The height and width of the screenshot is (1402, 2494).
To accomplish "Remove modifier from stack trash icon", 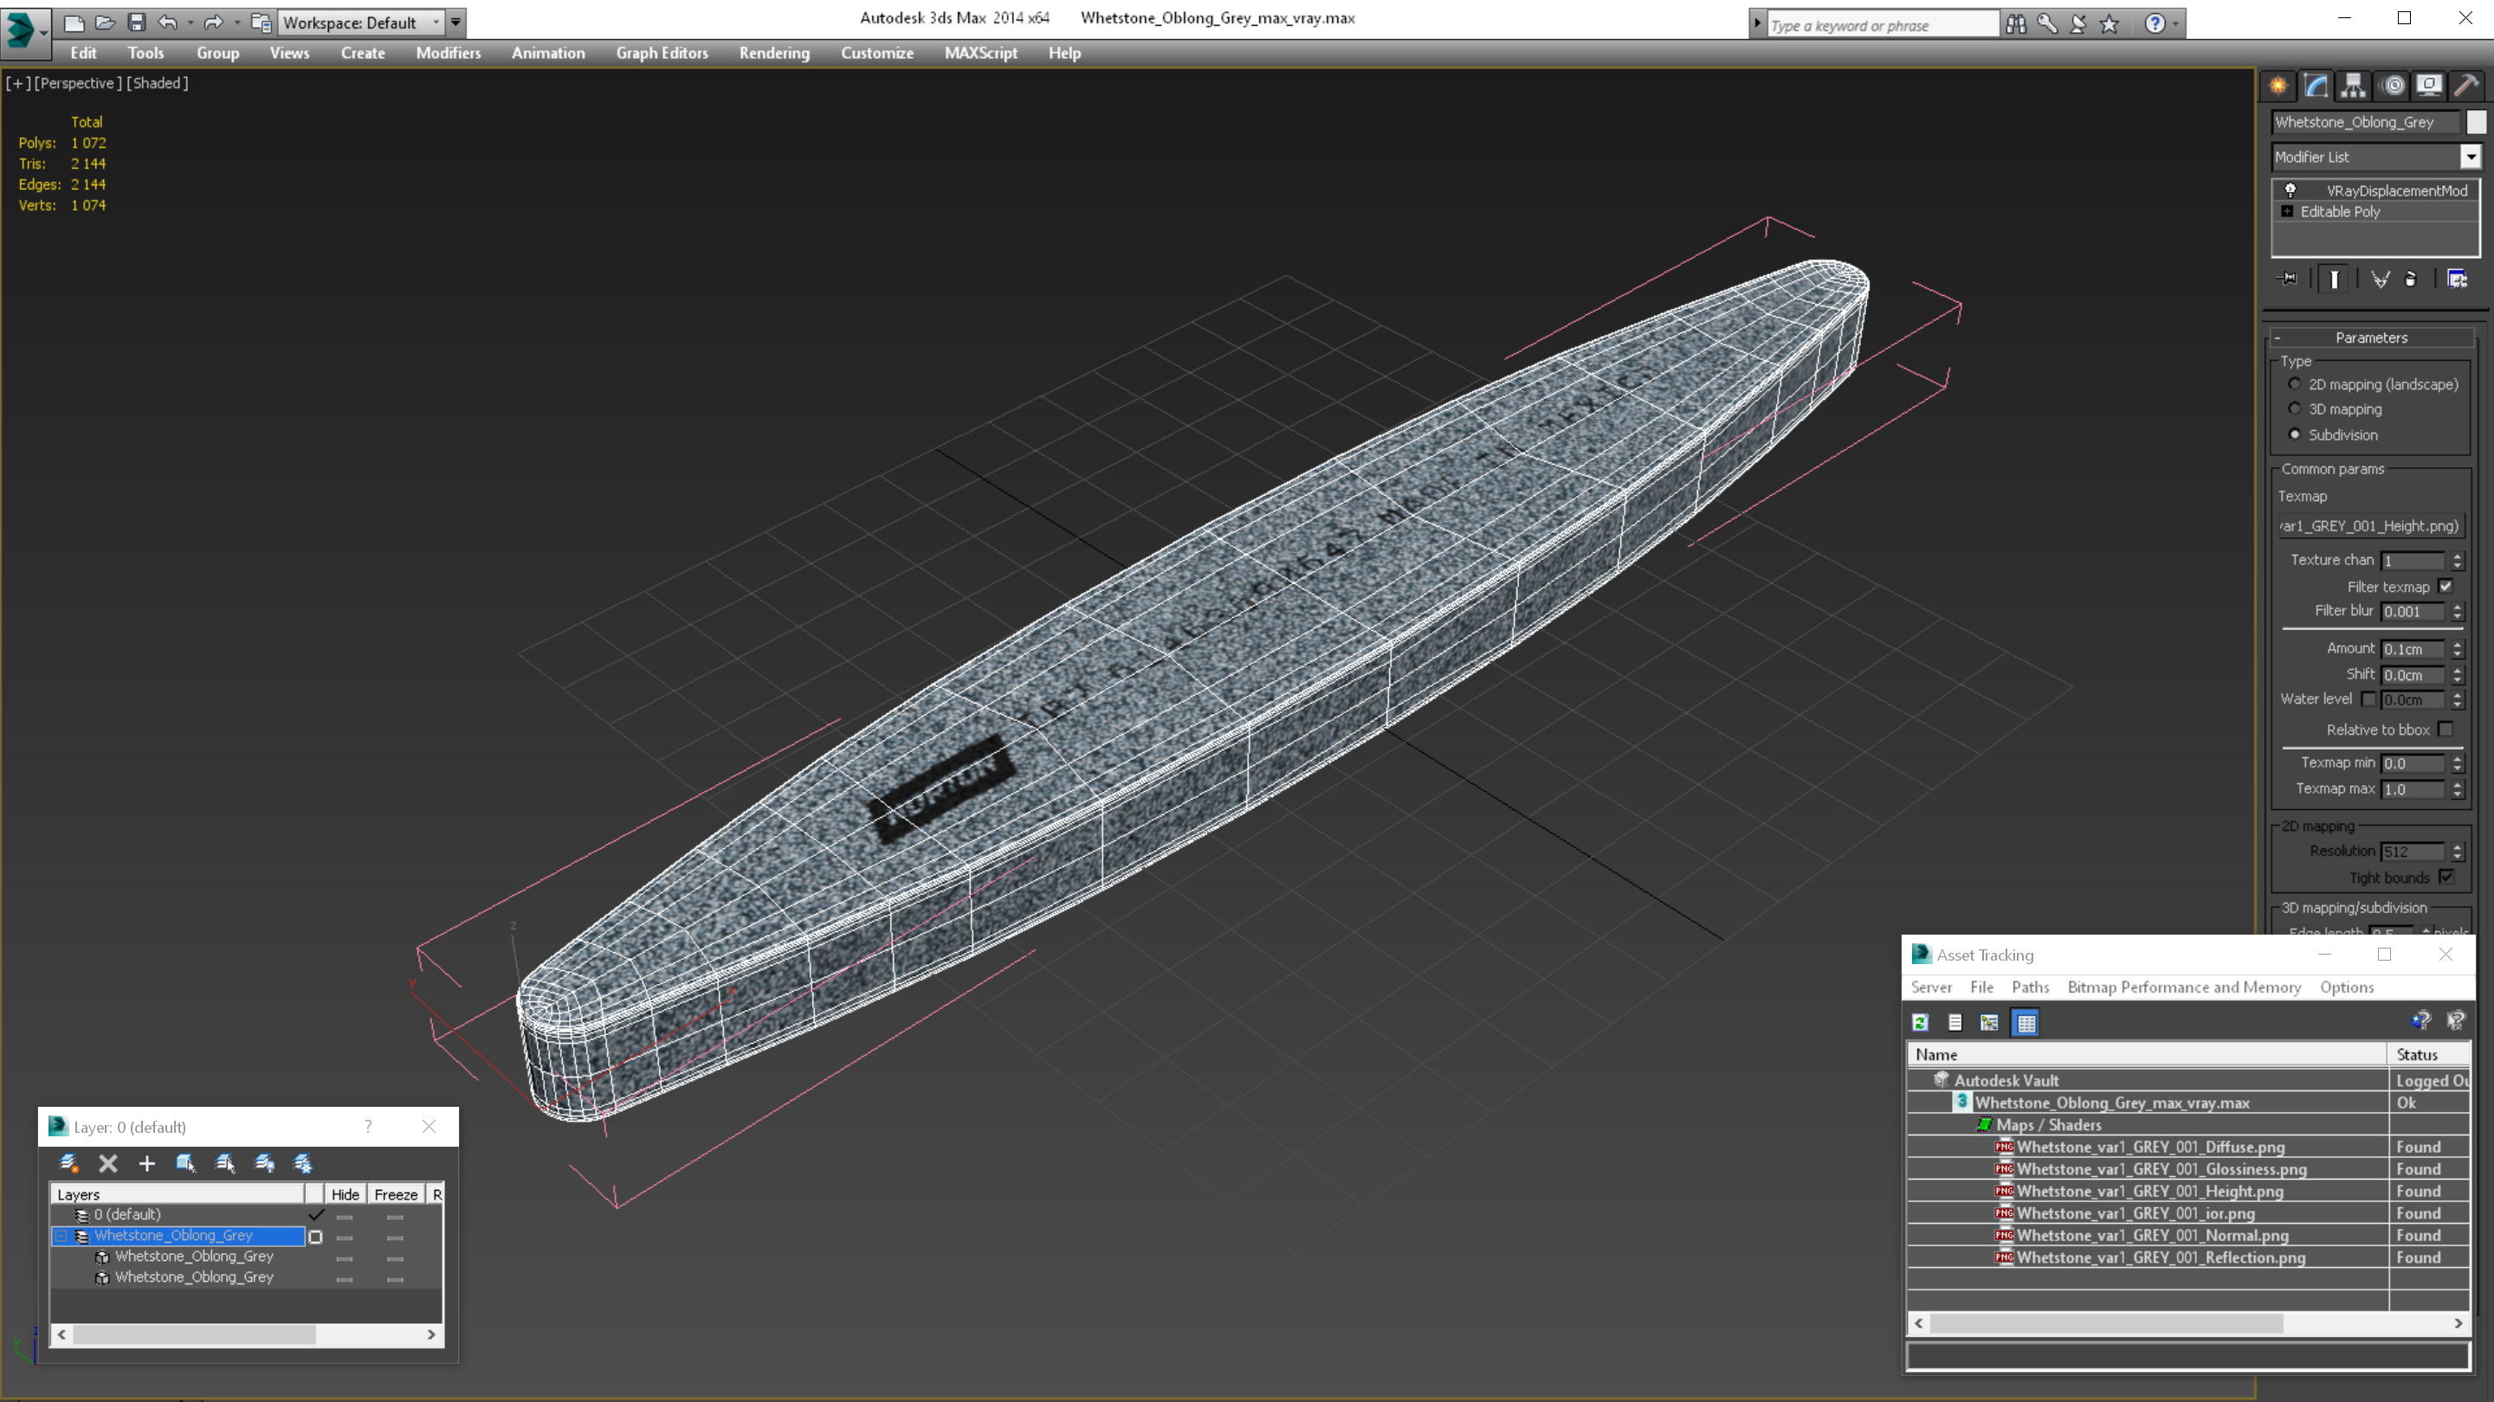I will click(2411, 279).
